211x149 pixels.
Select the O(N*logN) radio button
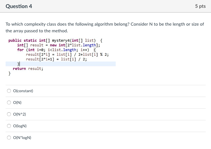click(x=9, y=138)
